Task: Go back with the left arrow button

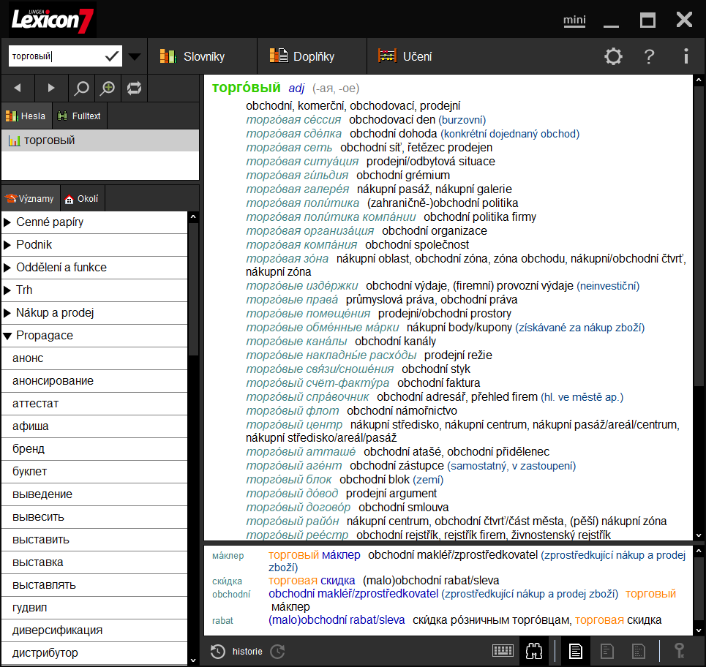Action: (x=18, y=88)
